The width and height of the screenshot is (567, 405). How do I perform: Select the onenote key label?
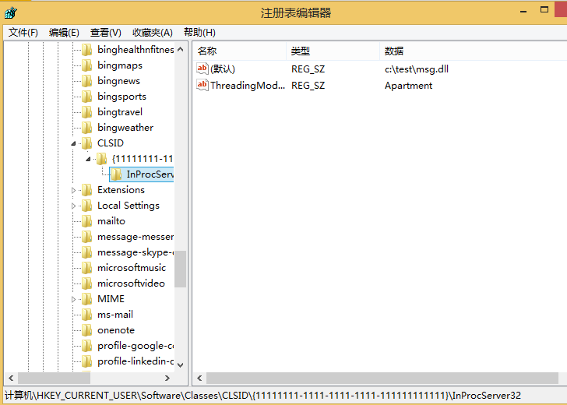(x=116, y=330)
